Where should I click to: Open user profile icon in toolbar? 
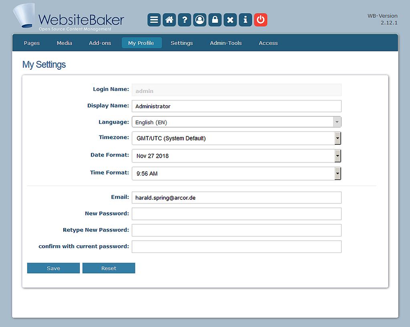(200, 20)
